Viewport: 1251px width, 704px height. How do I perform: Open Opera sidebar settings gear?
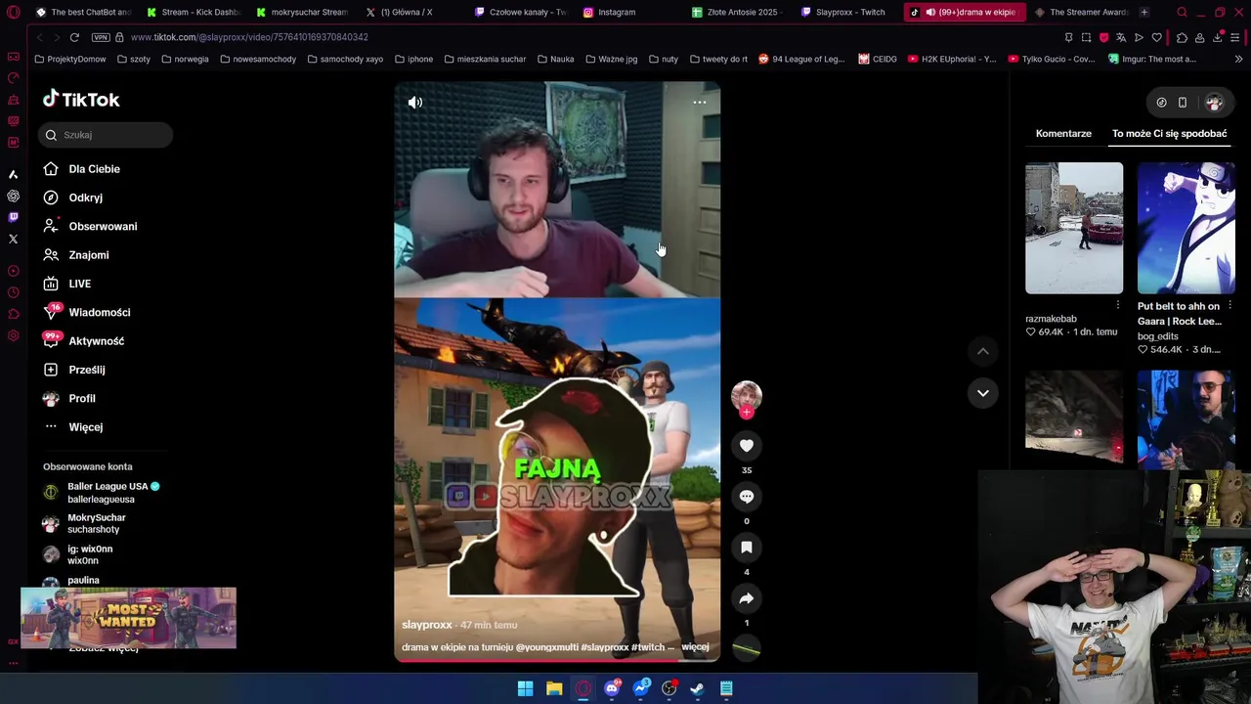(x=13, y=335)
